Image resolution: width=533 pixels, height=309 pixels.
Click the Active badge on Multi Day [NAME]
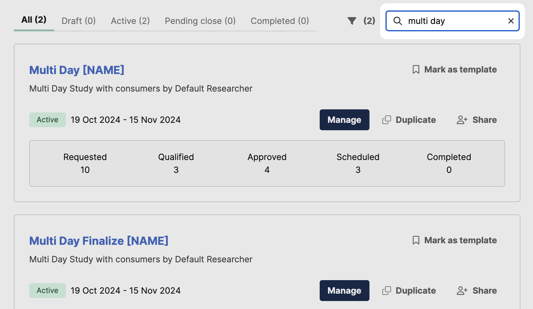[x=47, y=120]
